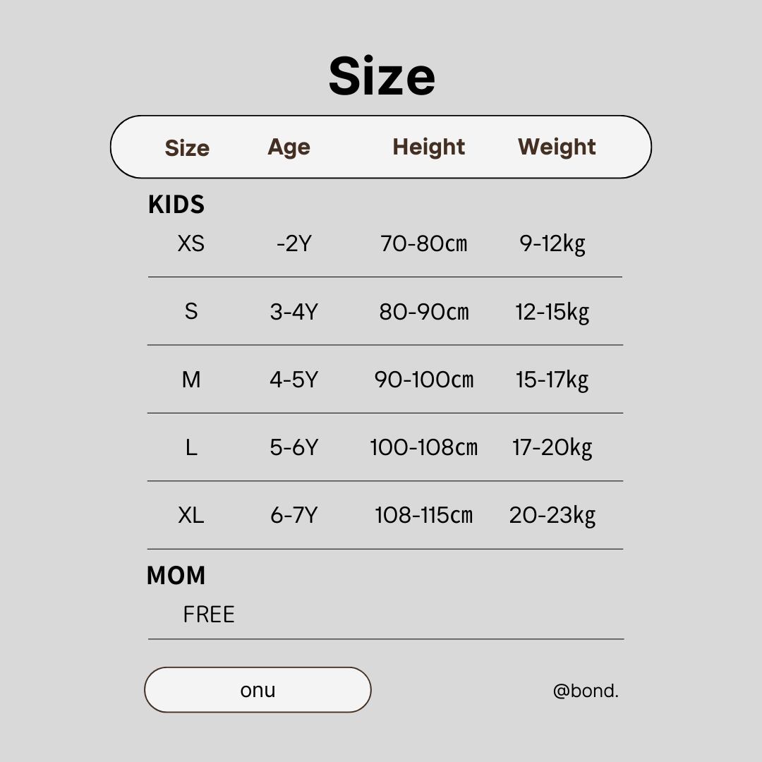Open the @bond. handle link
Image resolution: width=762 pixels, height=762 pixels.
tap(586, 691)
